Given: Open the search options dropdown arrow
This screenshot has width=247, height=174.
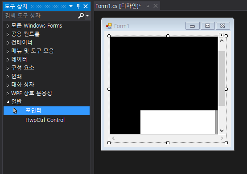Looking at the screenshot, I should 87,16.
